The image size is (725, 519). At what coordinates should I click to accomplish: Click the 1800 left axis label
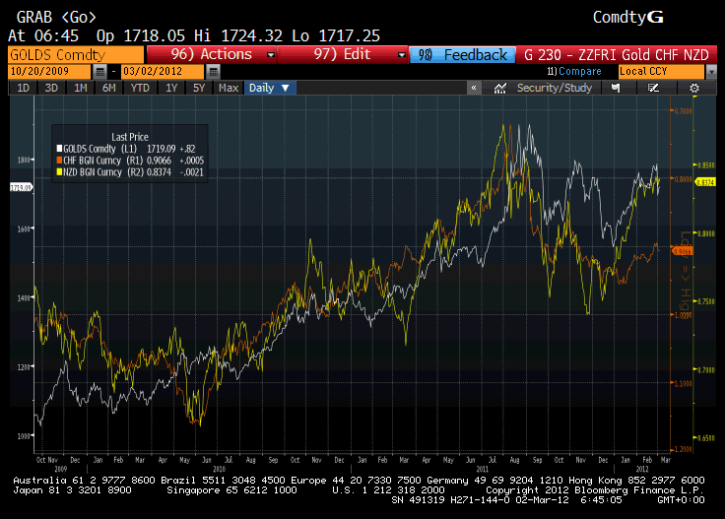(x=23, y=160)
